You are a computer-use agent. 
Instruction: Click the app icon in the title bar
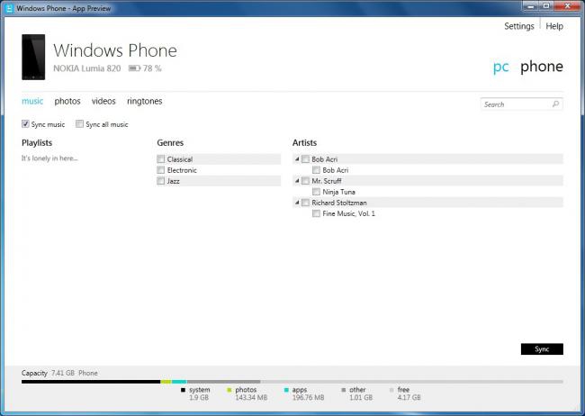pos(9,8)
